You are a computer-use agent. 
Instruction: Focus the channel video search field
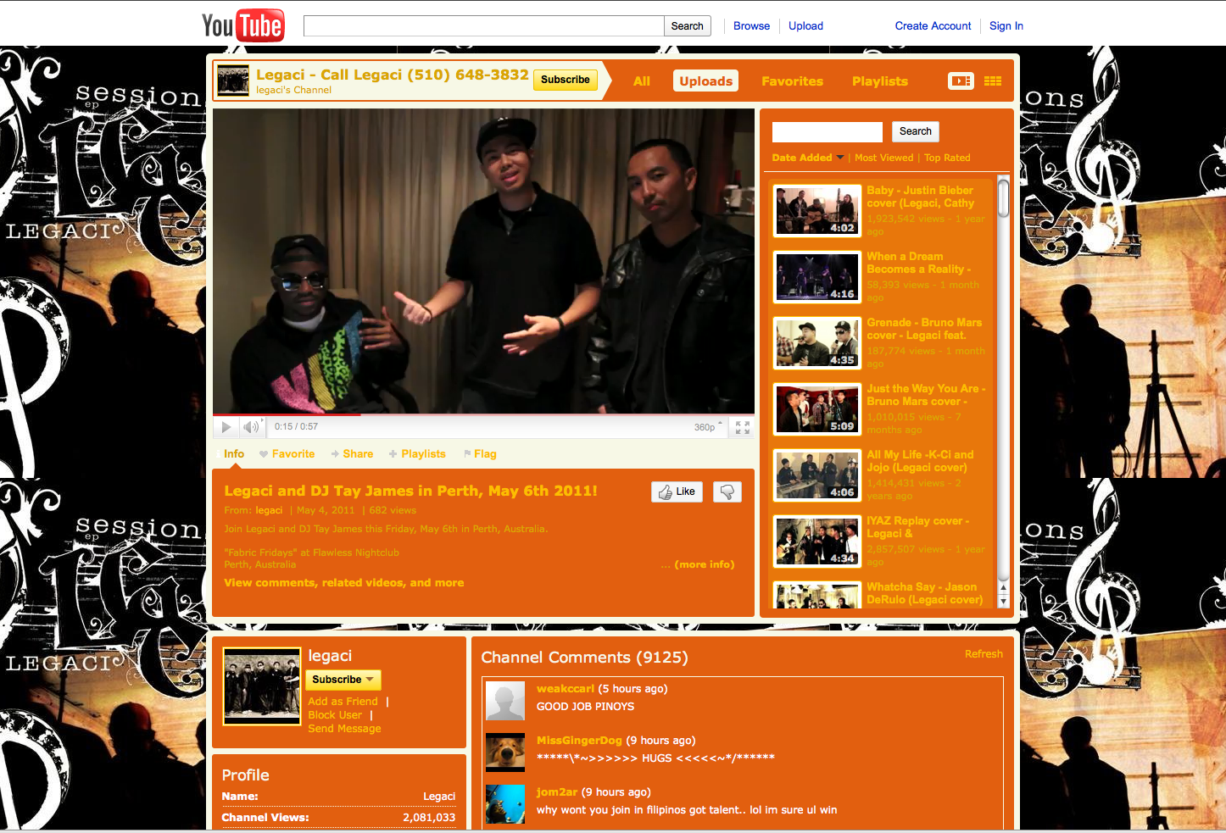827,131
